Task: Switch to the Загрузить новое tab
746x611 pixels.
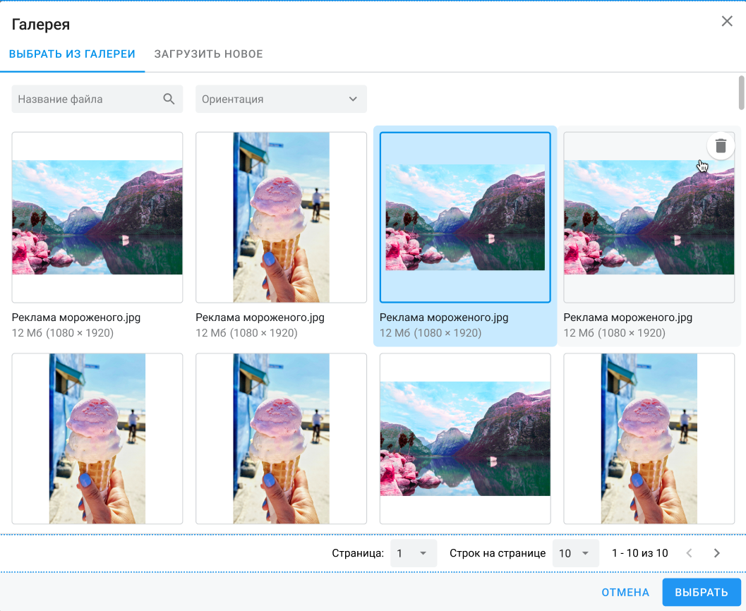Action: (x=208, y=54)
